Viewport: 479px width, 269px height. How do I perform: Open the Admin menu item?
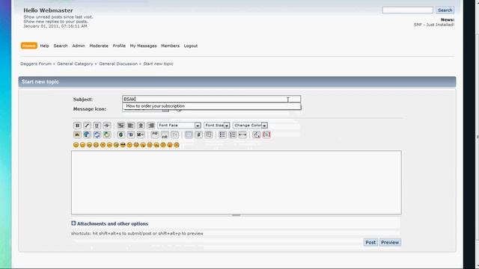tap(79, 46)
